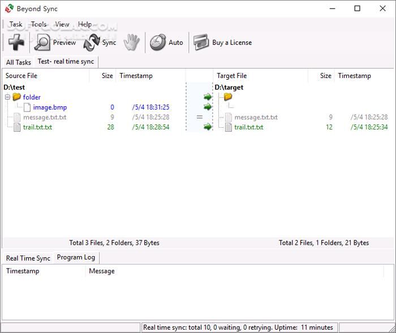This screenshot has height=333, width=396.
Task: Click 'Total 3 Files, 2 Folders, 37 Bytes' summary
Action: pyautogui.click(x=114, y=243)
